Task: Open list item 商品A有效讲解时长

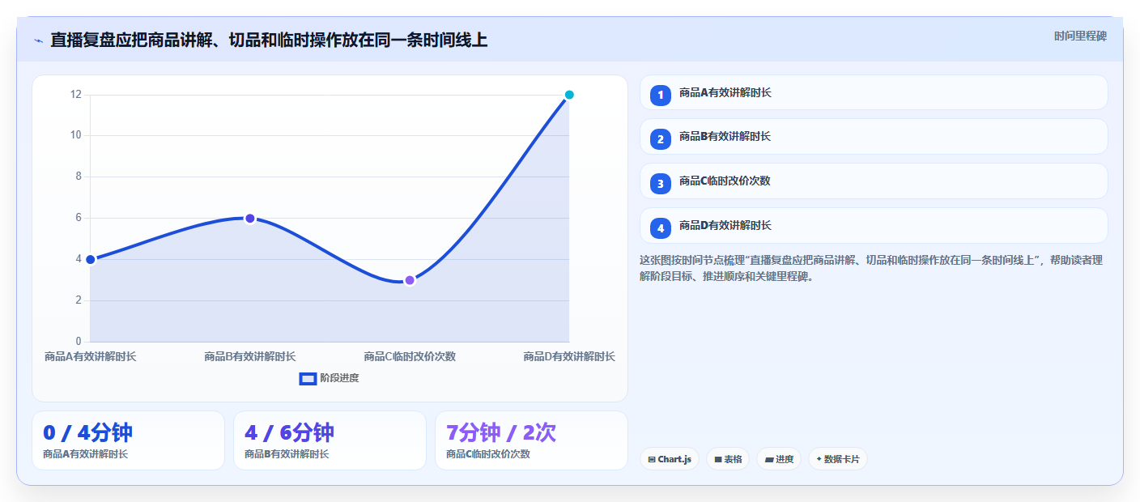Action: [x=874, y=92]
